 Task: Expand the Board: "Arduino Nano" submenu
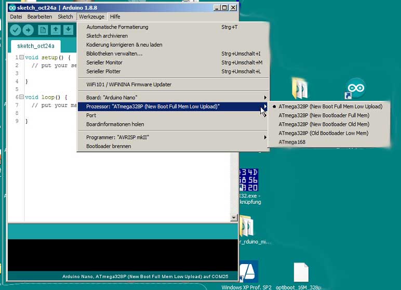pyautogui.click(x=173, y=98)
